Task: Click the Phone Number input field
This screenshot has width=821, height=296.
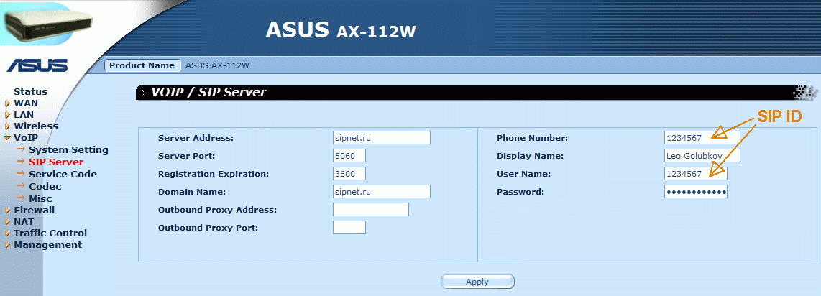Action: [x=702, y=137]
